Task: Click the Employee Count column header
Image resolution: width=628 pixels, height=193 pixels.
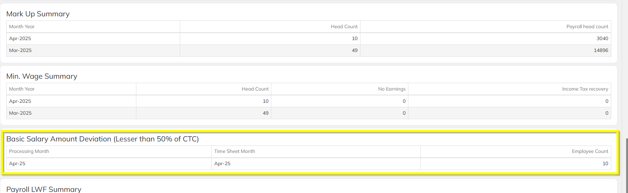Action: (590, 151)
